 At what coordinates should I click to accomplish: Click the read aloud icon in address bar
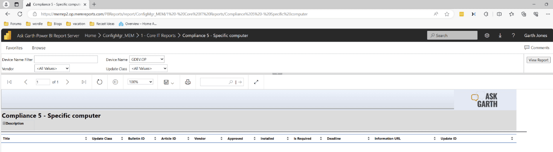(436, 14)
